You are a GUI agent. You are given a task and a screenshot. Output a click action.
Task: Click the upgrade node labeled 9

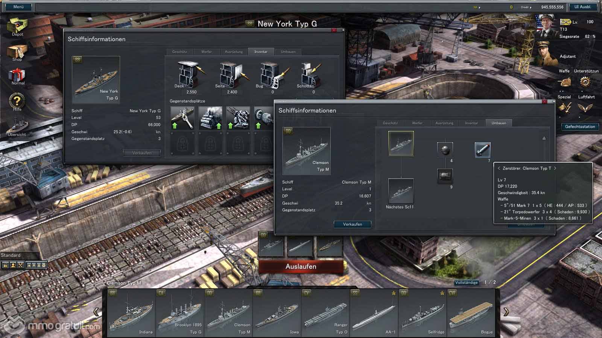(445, 176)
